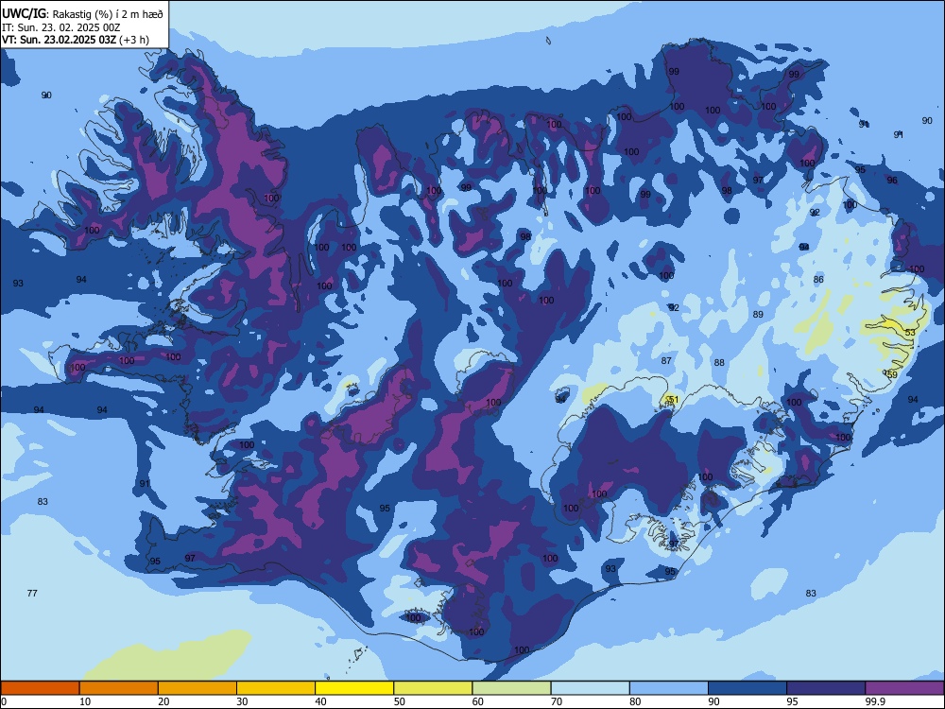Click the yellow spot value 53 on the east coast
945x709 pixels.
tap(910, 333)
